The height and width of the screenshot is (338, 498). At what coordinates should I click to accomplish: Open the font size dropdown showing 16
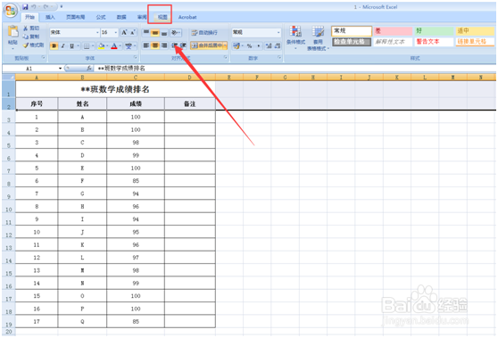click(x=116, y=32)
